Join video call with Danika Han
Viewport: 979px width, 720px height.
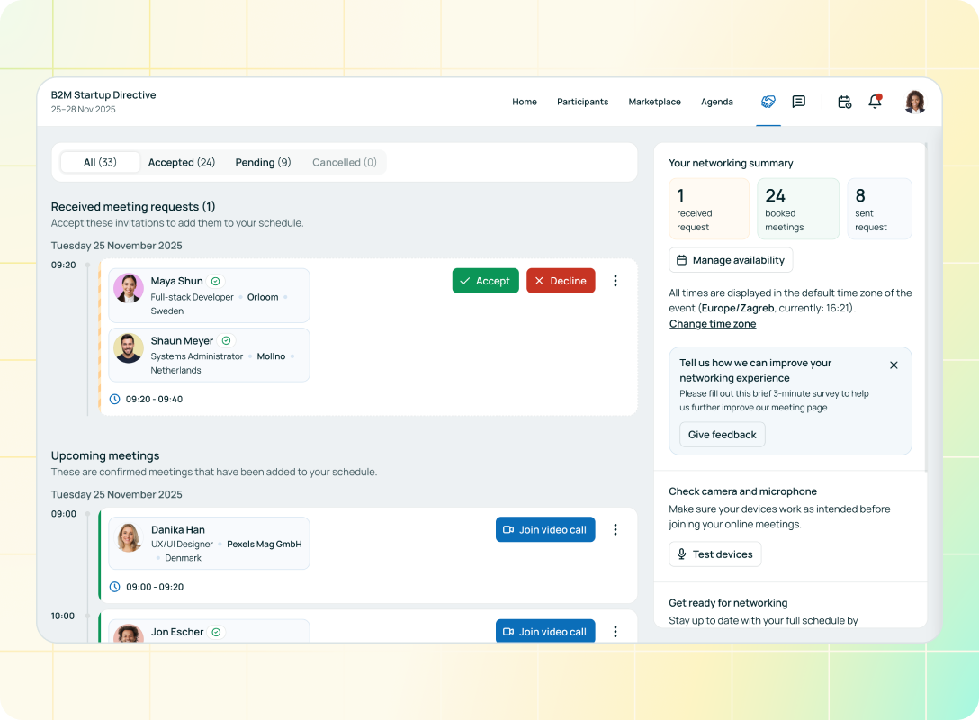pyautogui.click(x=544, y=530)
